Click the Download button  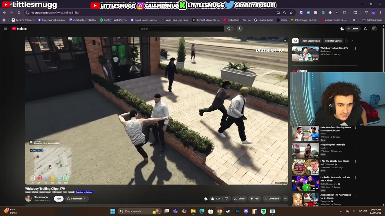pos(272,199)
